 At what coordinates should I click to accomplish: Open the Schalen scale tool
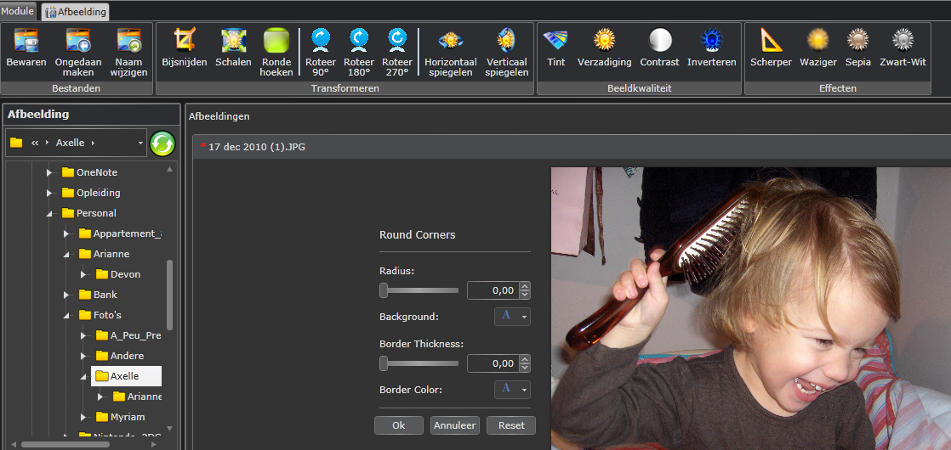point(233,40)
